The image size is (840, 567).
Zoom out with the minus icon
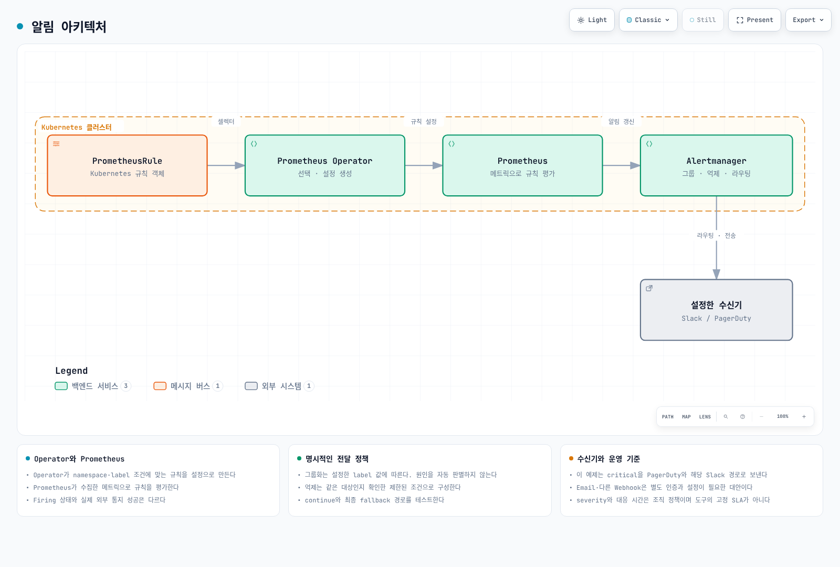[x=762, y=416]
